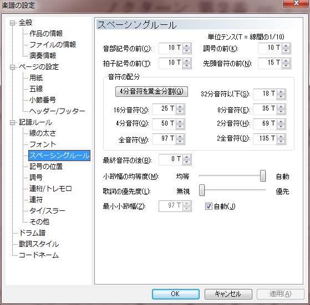
Task: Select 線の太さ in the settings tree
Action: tap(43, 133)
